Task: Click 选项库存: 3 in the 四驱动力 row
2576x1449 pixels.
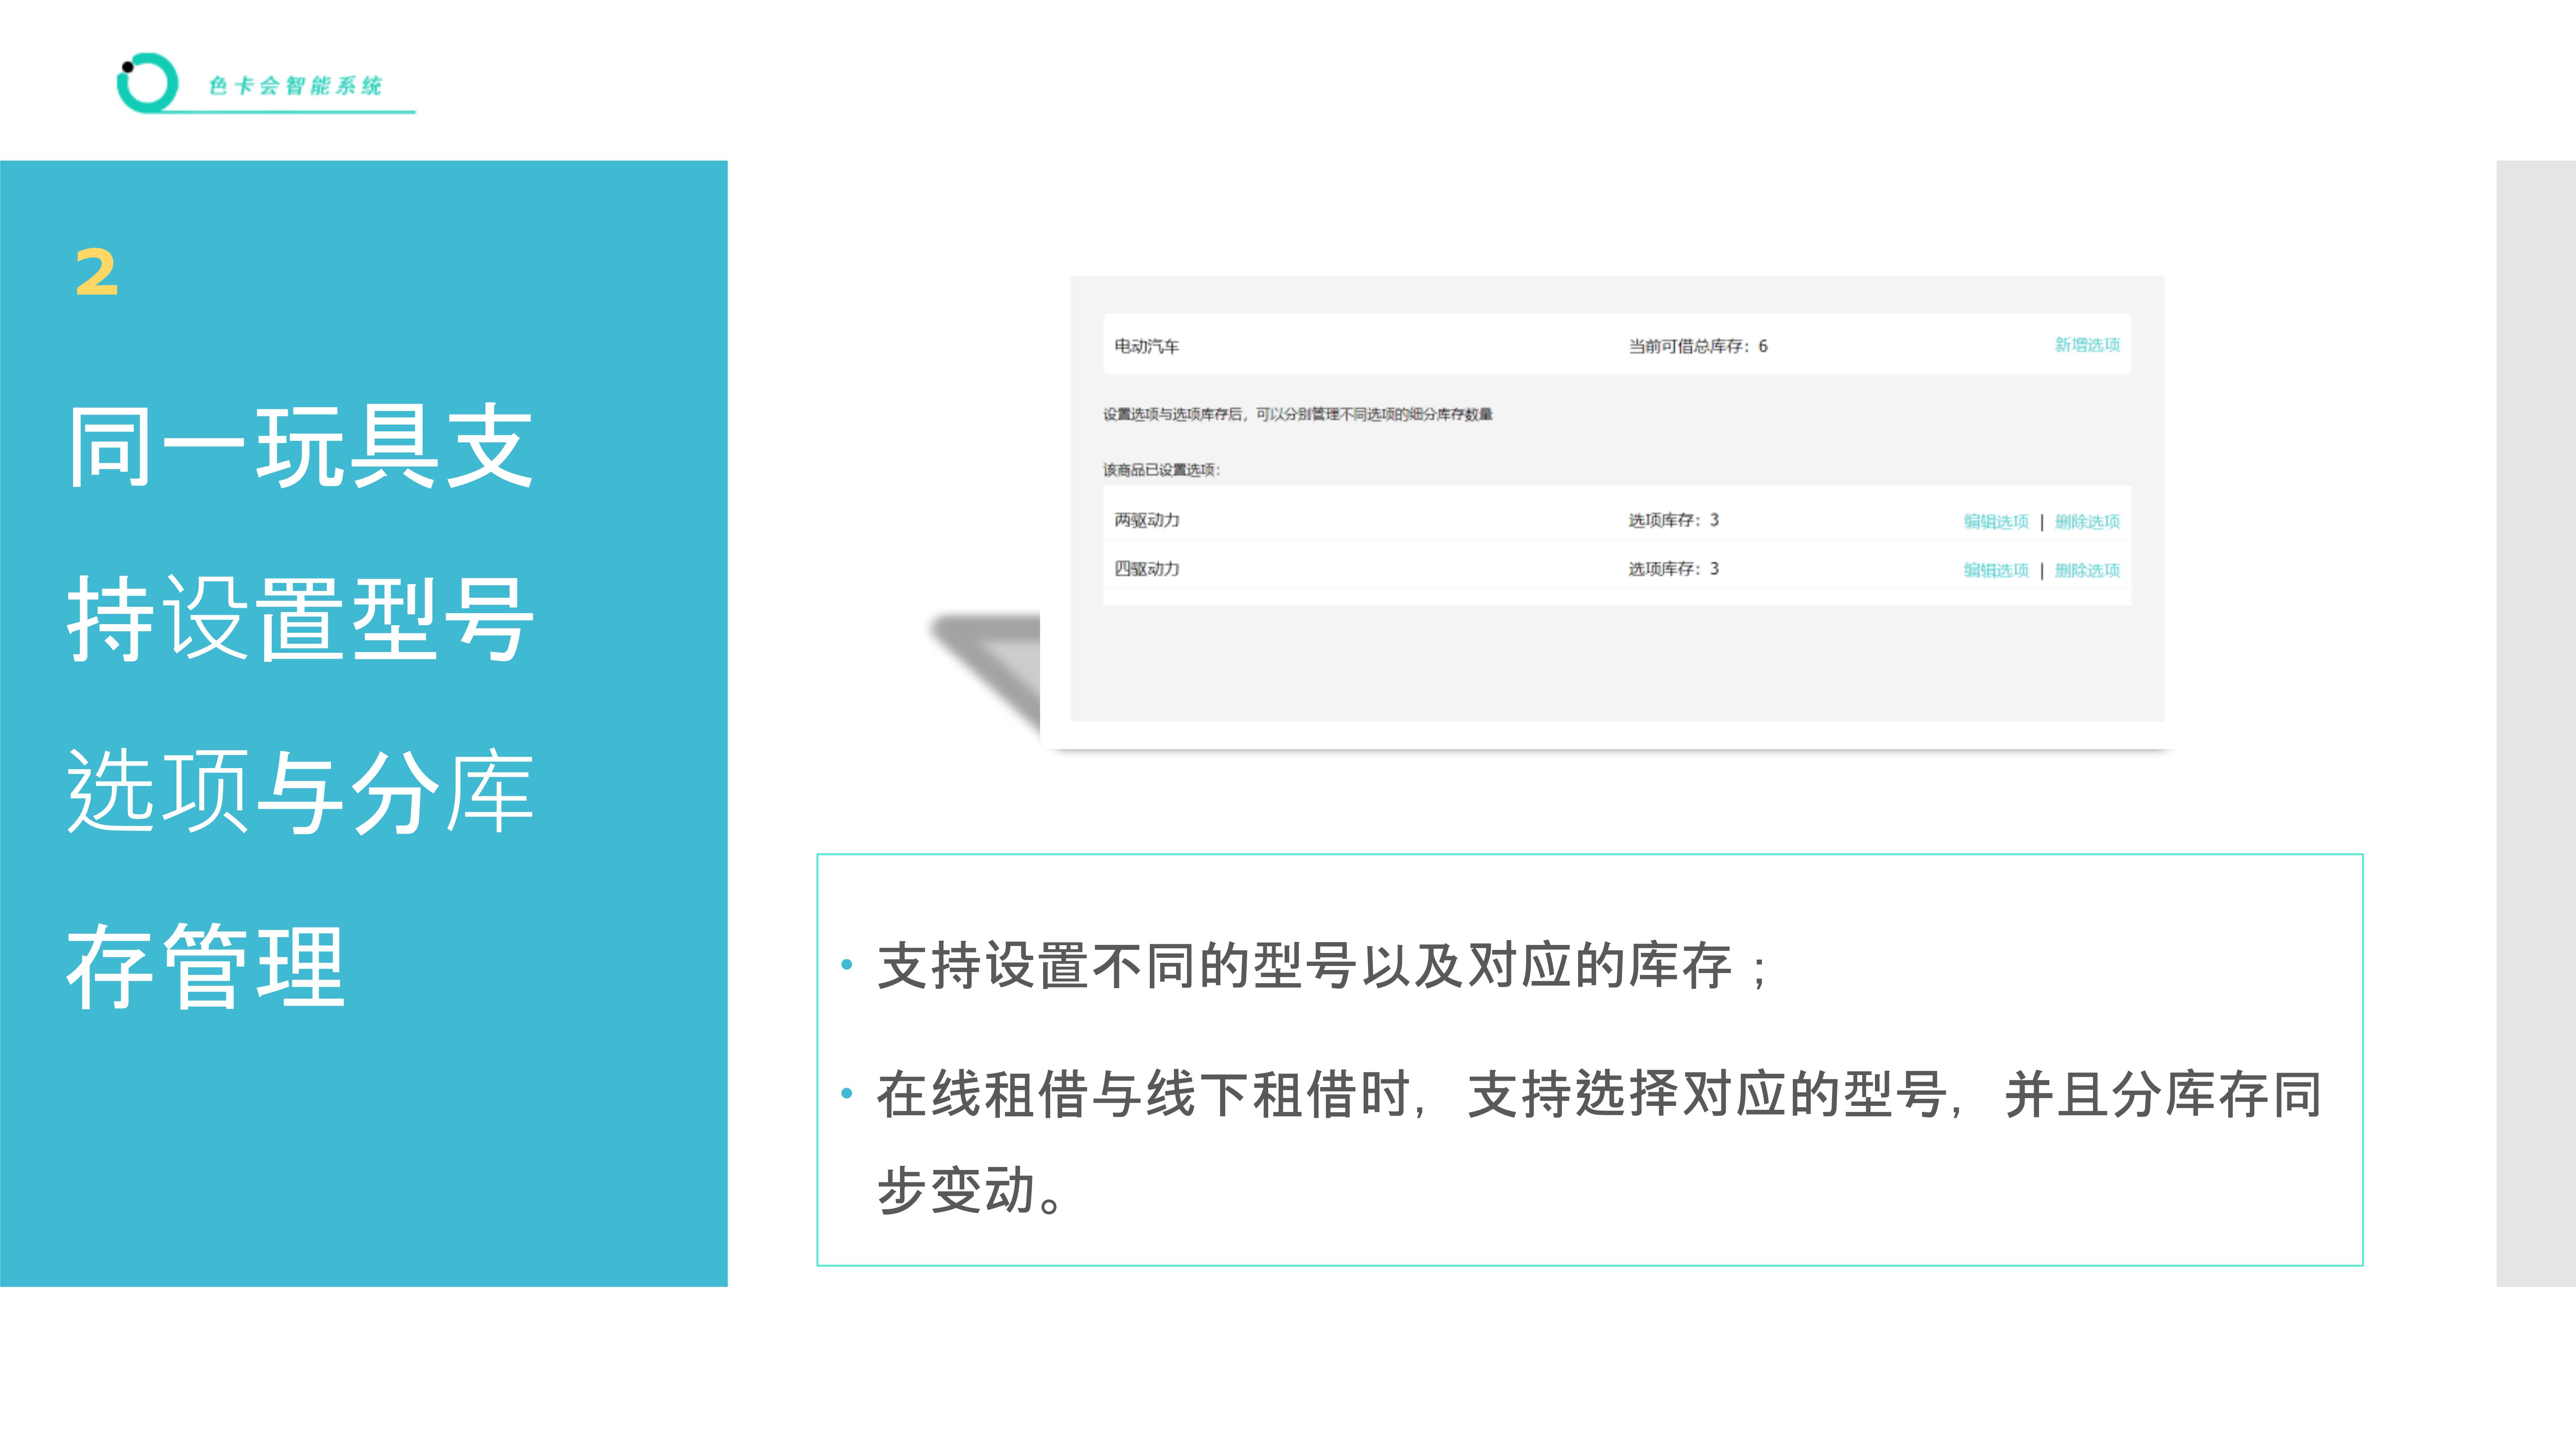Action: pyautogui.click(x=1674, y=569)
